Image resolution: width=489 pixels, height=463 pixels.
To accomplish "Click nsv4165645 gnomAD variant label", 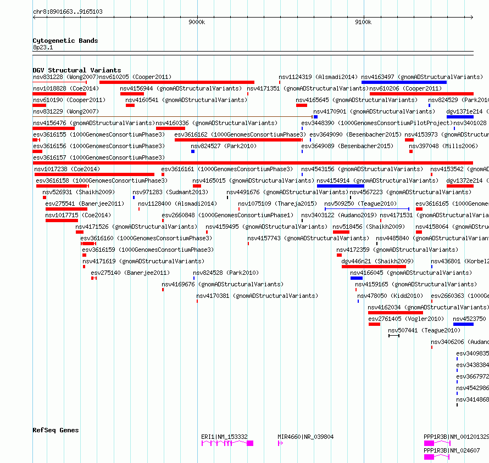I will (x=357, y=100).
